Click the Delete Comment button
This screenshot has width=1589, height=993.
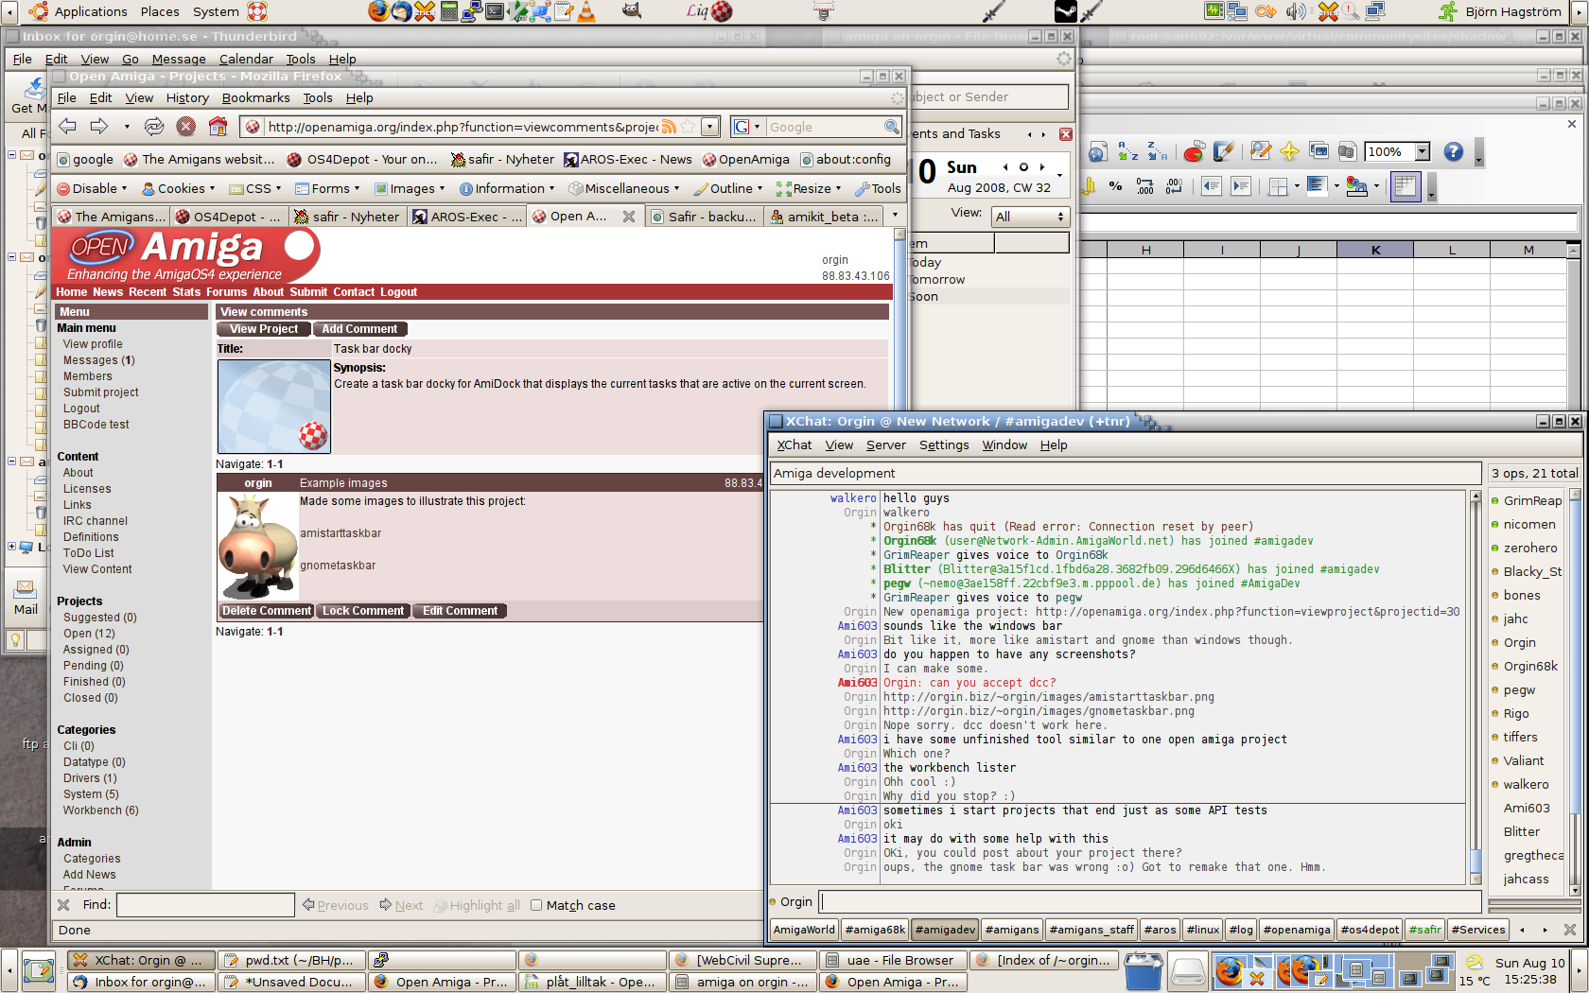click(266, 611)
